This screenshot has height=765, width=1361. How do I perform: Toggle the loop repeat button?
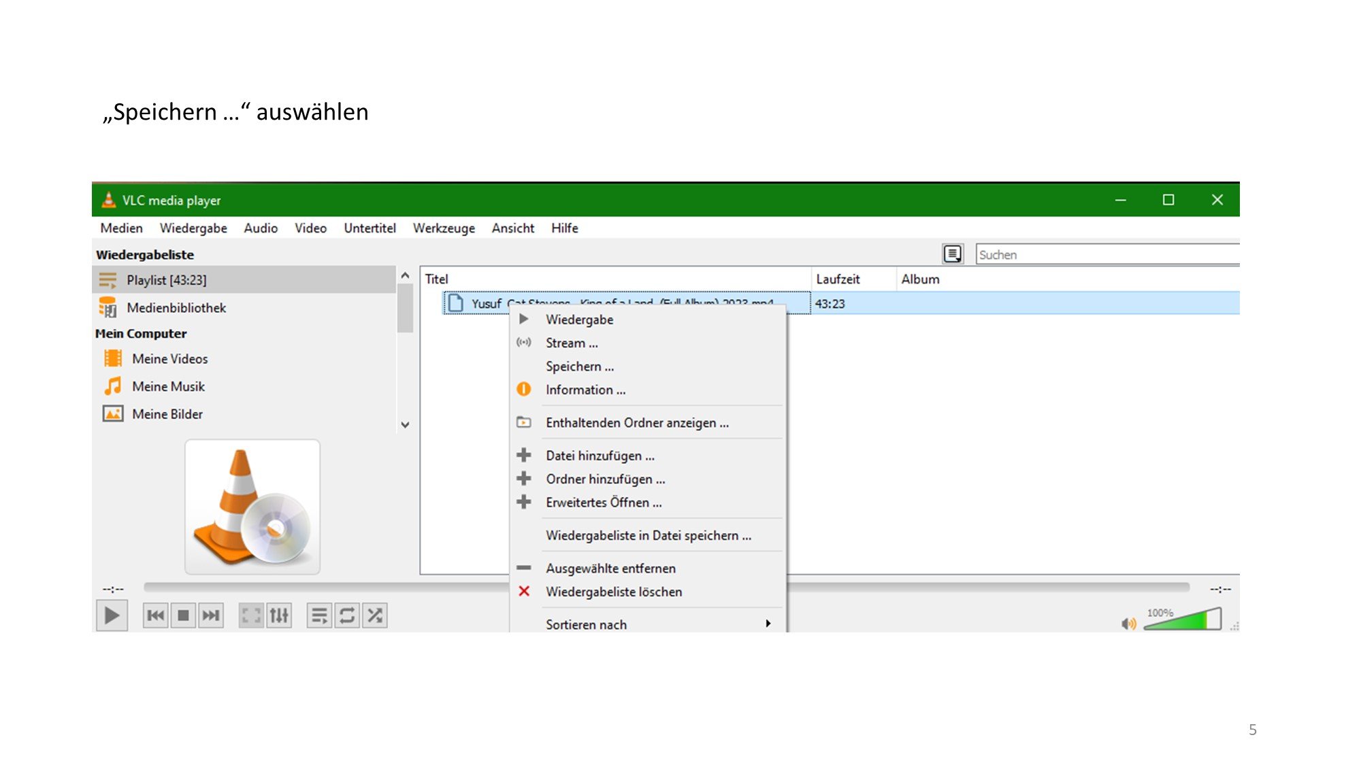point(347,616)
